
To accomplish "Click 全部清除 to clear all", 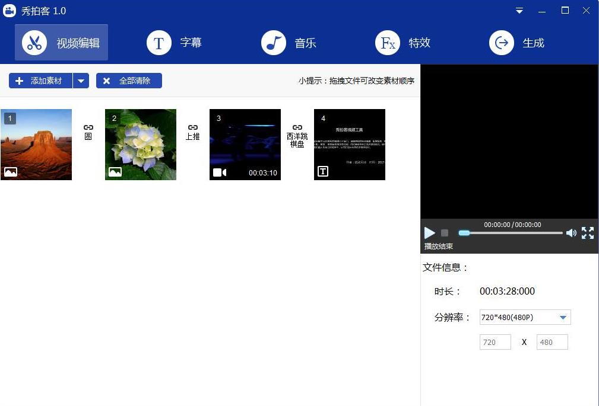I will tap(129, 81).
